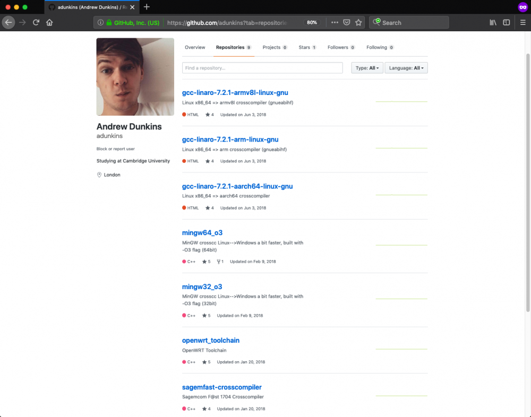Open a new browser tab

147,7
